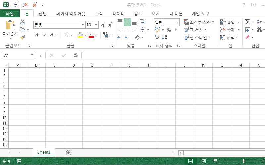Click inside the formula bar
The width and height of the screenshot is (265, 165).
174,55
